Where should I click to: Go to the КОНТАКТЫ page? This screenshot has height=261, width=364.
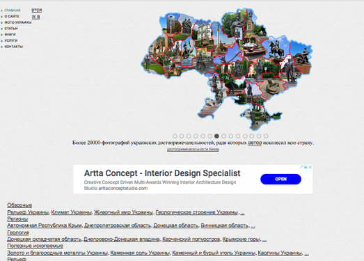tap(14, 47)
